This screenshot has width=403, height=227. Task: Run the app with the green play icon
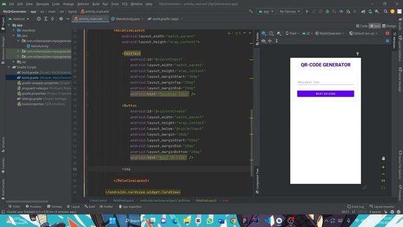pyautogui.click(x=307, y=11)
